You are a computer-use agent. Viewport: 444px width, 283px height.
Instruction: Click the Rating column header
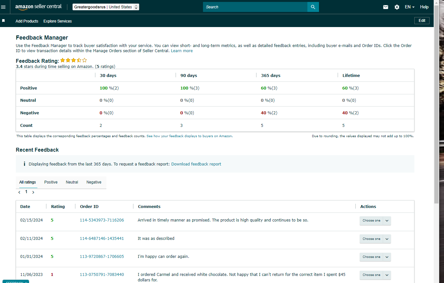coord(58,207)
